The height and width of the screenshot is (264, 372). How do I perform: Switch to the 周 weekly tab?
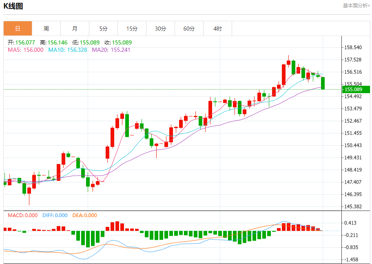[x=46, y=29]
